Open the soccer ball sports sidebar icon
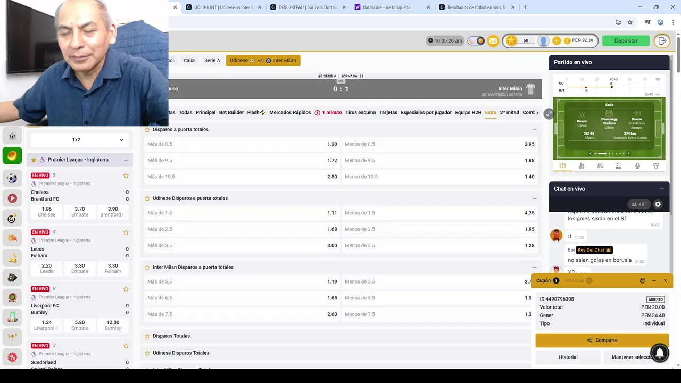The height and width of the screenshot is (383, 681). 12,178
